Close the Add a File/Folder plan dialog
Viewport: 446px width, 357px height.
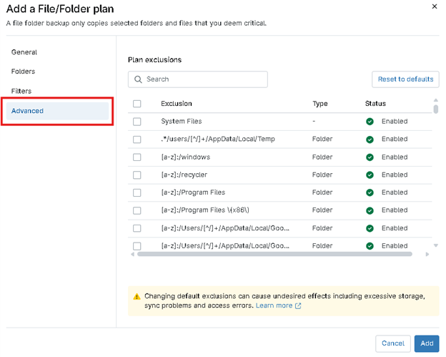click(434, 6)
